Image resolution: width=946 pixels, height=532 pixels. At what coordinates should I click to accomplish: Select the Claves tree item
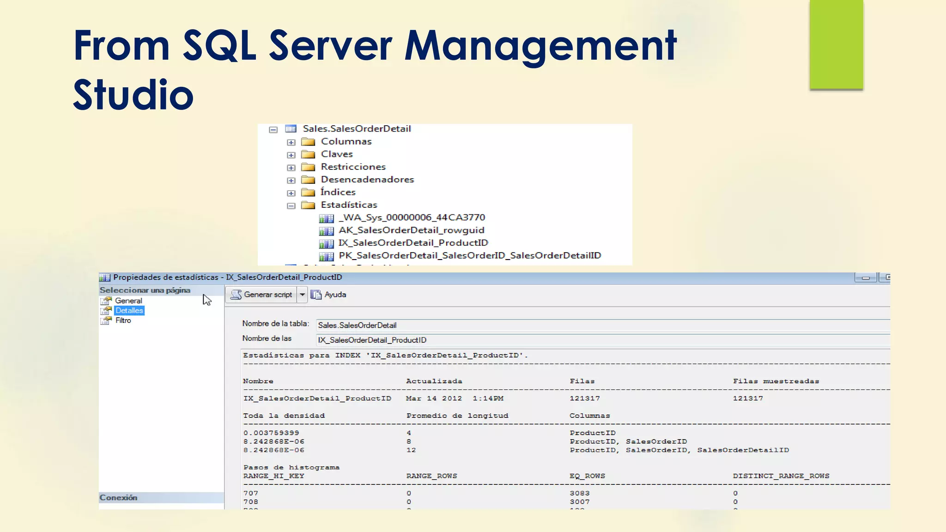[x=337, y=154]
